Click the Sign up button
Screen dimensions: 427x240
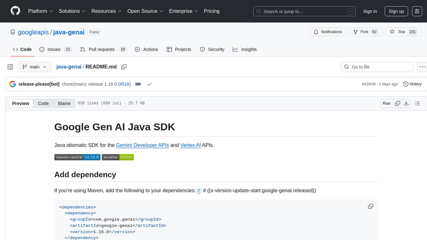396,11
